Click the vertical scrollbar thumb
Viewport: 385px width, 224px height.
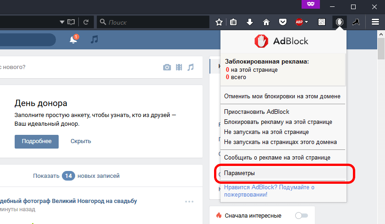point(381,49)
